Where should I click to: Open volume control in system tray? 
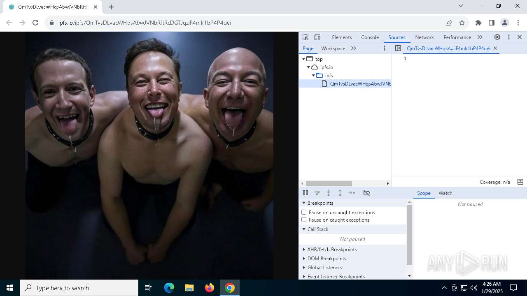[x=473, y=288]
